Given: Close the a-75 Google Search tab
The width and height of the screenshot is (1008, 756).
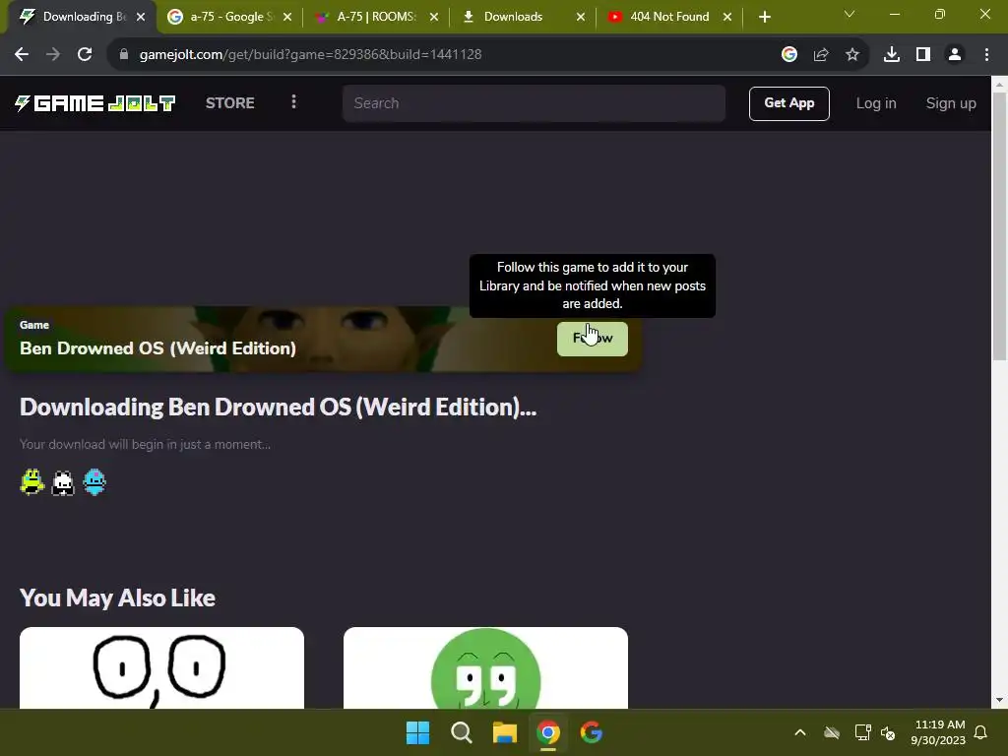Looking at the screenshot, I should 287,17.
